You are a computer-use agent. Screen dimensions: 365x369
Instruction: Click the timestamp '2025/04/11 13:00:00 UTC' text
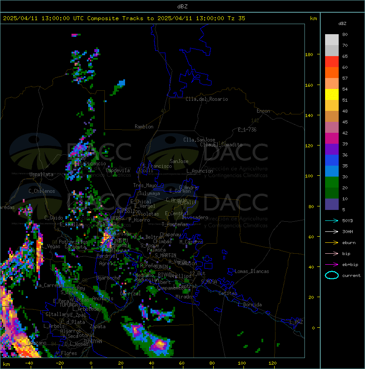(x=43, y=18)
